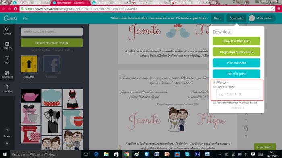Screen dimensions: 282x158
Task: Select the red mixer uploaded image
Action: pos(30,134)
